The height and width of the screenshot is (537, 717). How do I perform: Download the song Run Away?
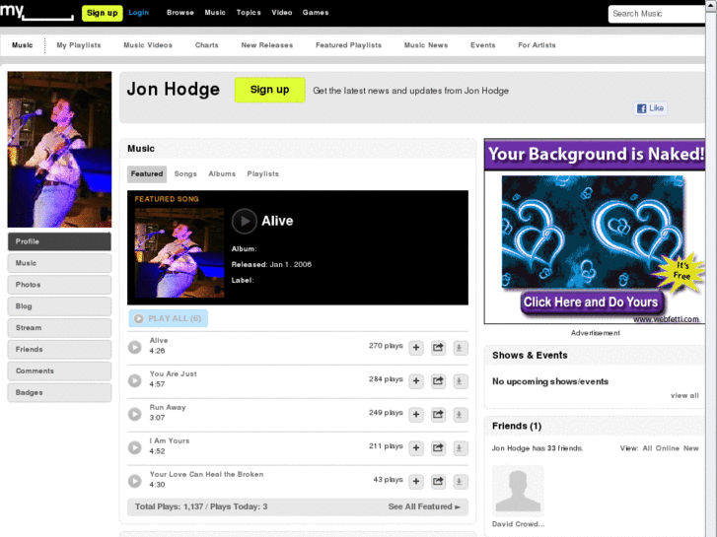[x=460, y=415]
